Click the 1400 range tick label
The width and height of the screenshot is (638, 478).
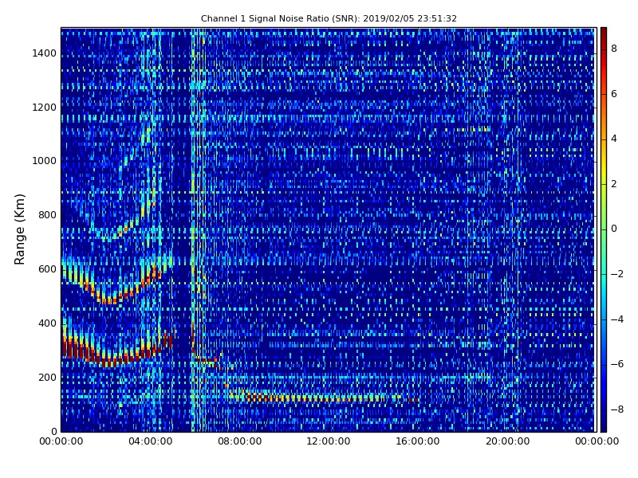(x=45, y=53)
